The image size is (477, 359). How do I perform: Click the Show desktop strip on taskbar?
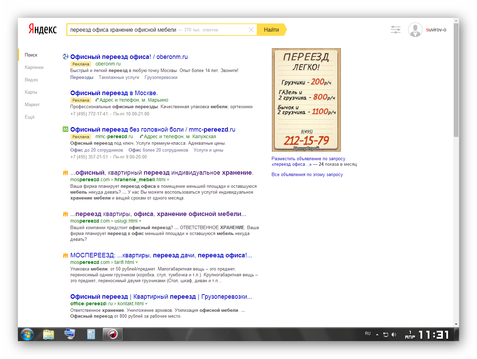457,334
